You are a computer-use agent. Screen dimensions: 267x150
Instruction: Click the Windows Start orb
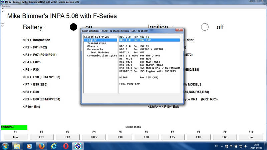click(x=5, y=146)
